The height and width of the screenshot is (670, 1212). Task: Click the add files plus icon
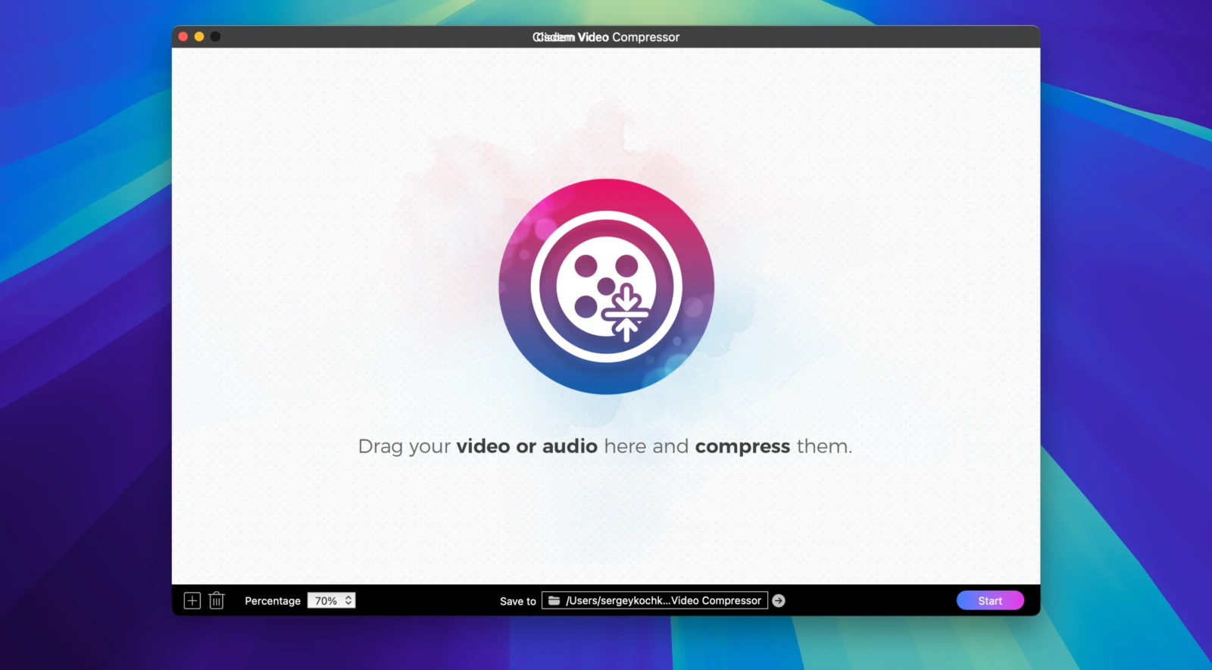(x=192, y=601)
